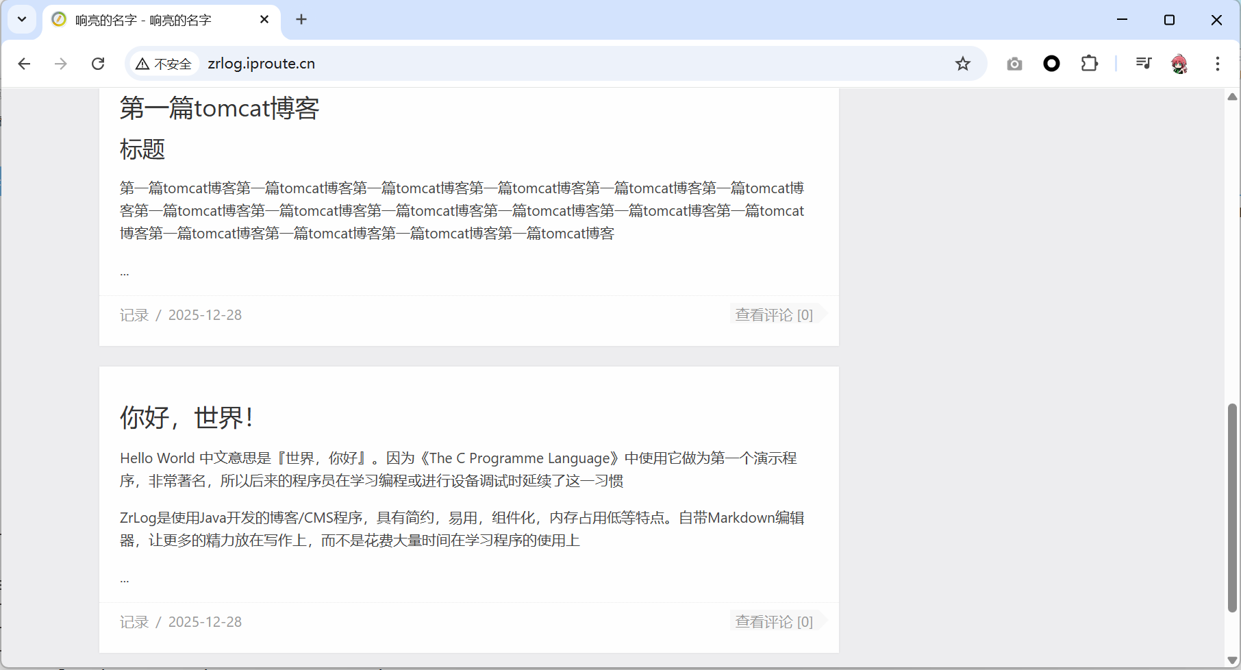View the 不安全 site security info
The height and width of the screenshot is (670, 1241).
point(164,64)
